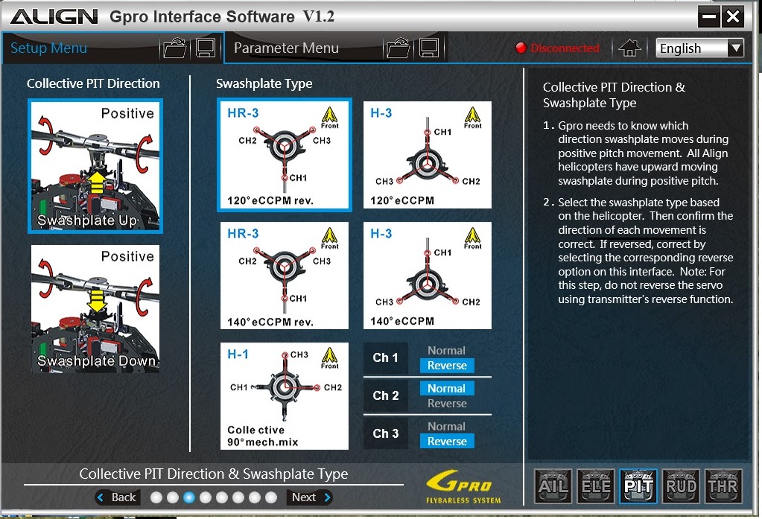Save icon beside Setup Menu

click(x=206, y=48)
